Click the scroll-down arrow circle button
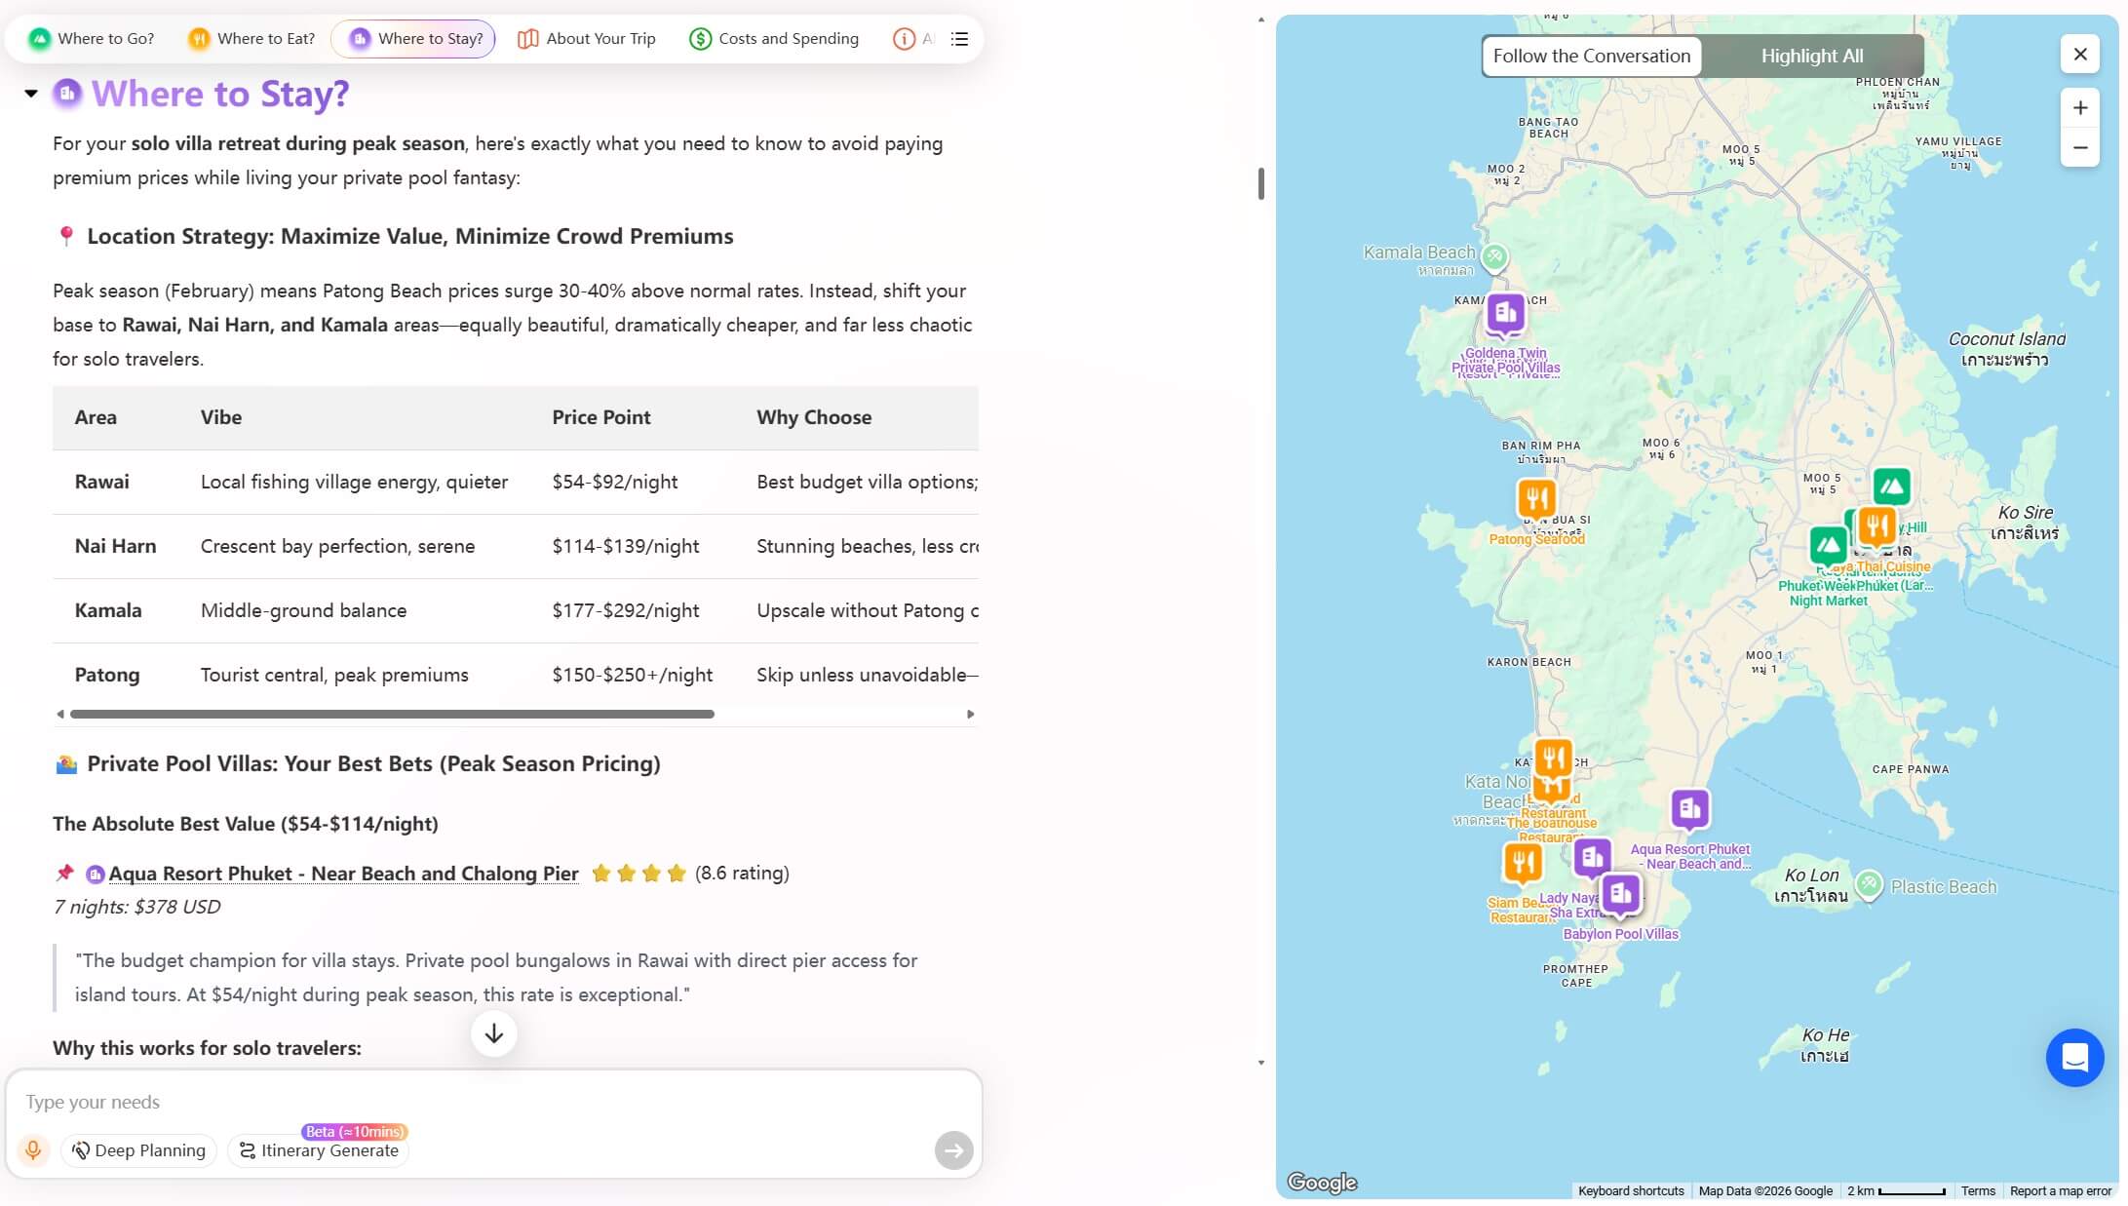2128x1206 pixels. tap(493, 1033)
